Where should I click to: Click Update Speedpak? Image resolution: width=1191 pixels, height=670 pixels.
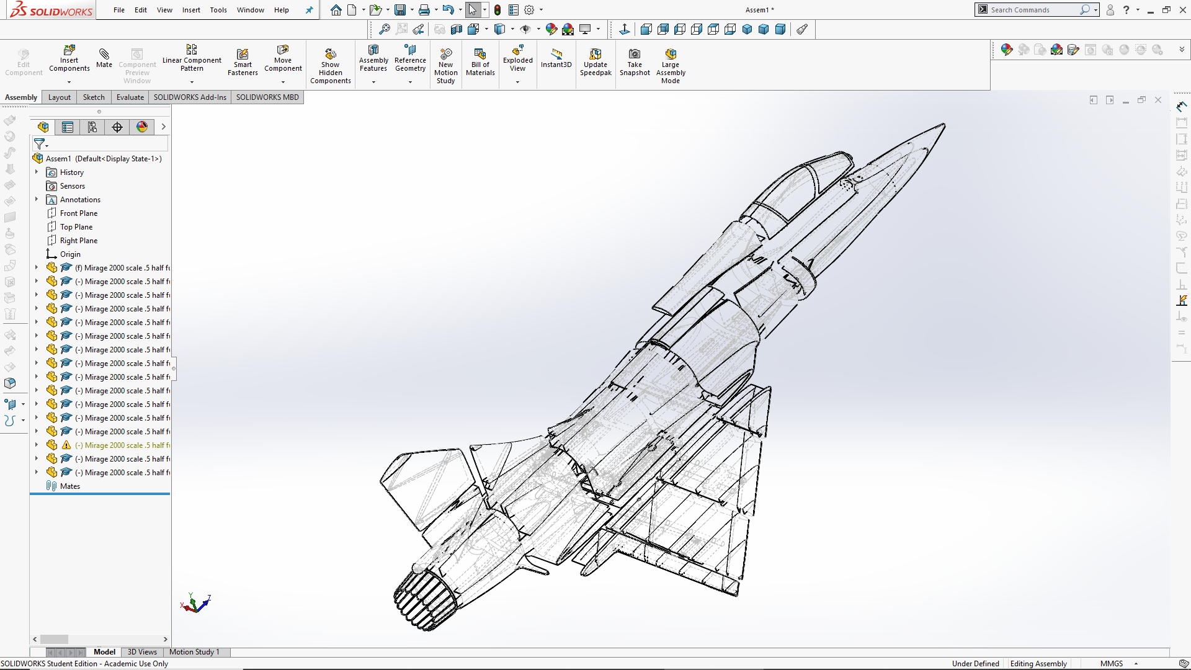click(x=595, y=62)
